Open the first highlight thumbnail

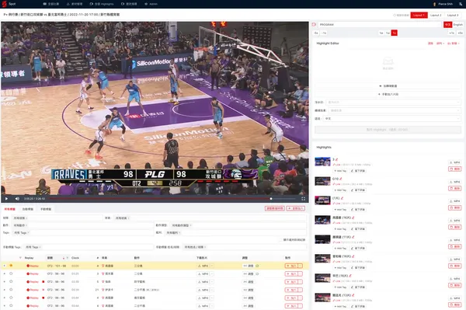322,162
